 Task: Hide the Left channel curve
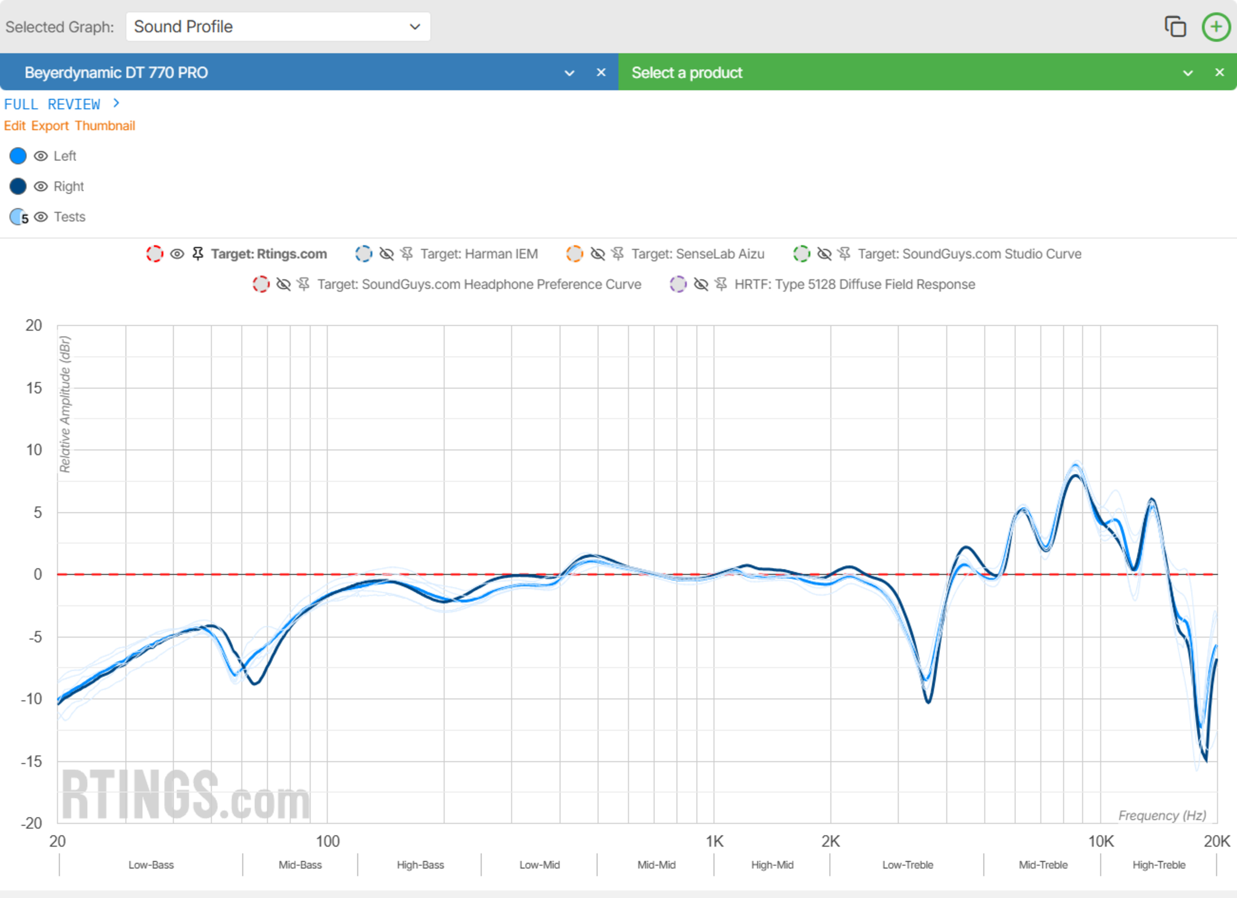pos(41,156)
